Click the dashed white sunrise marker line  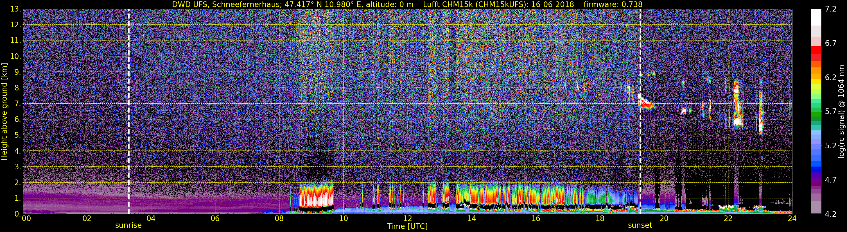tap(128, 112)
